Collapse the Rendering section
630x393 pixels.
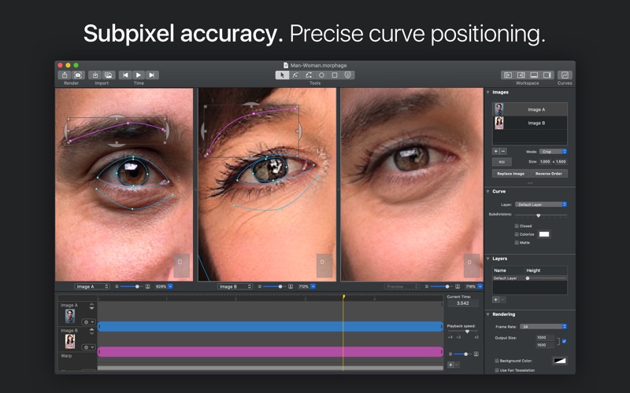point(487,314)
